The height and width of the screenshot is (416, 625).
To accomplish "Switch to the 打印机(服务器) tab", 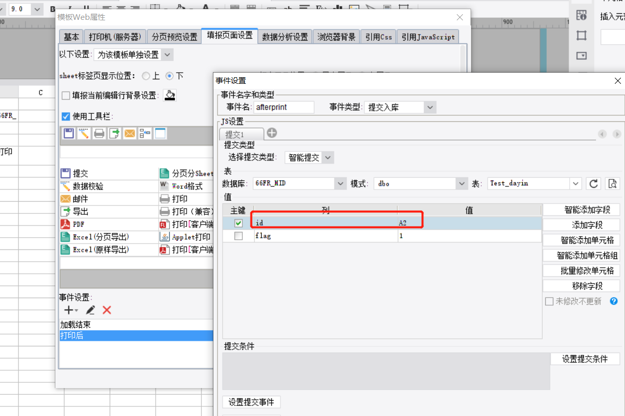I will coord(115,37).
